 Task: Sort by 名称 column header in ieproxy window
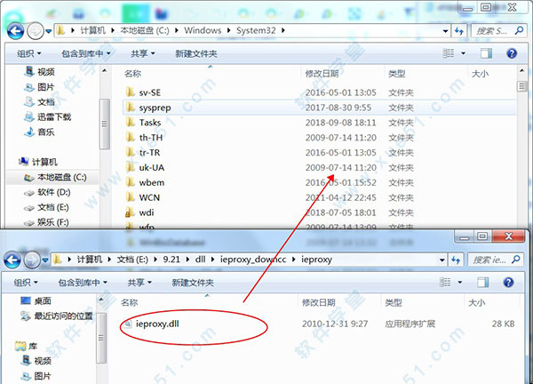(133, 302)
